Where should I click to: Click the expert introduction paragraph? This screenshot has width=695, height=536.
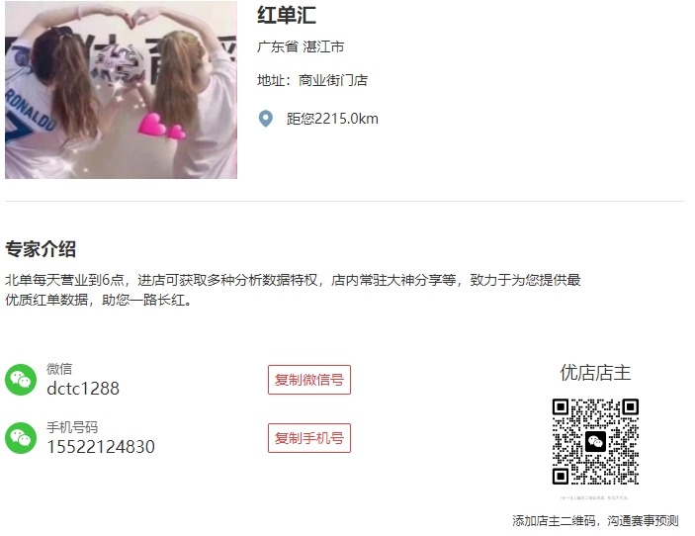293,290
